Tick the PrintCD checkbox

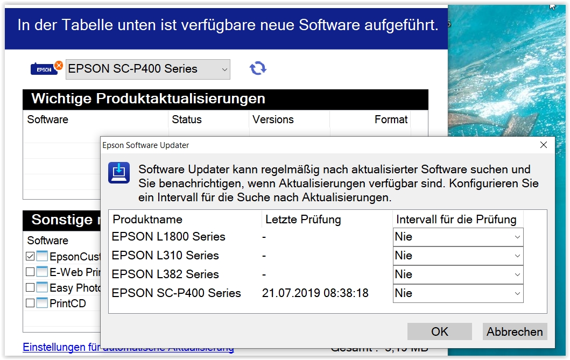tap(30, 303)
